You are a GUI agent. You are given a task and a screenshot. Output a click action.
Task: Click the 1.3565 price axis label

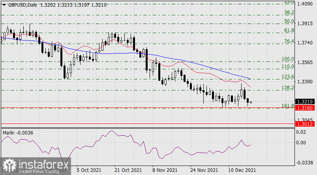pyautogui.click(x=305, y=63)
